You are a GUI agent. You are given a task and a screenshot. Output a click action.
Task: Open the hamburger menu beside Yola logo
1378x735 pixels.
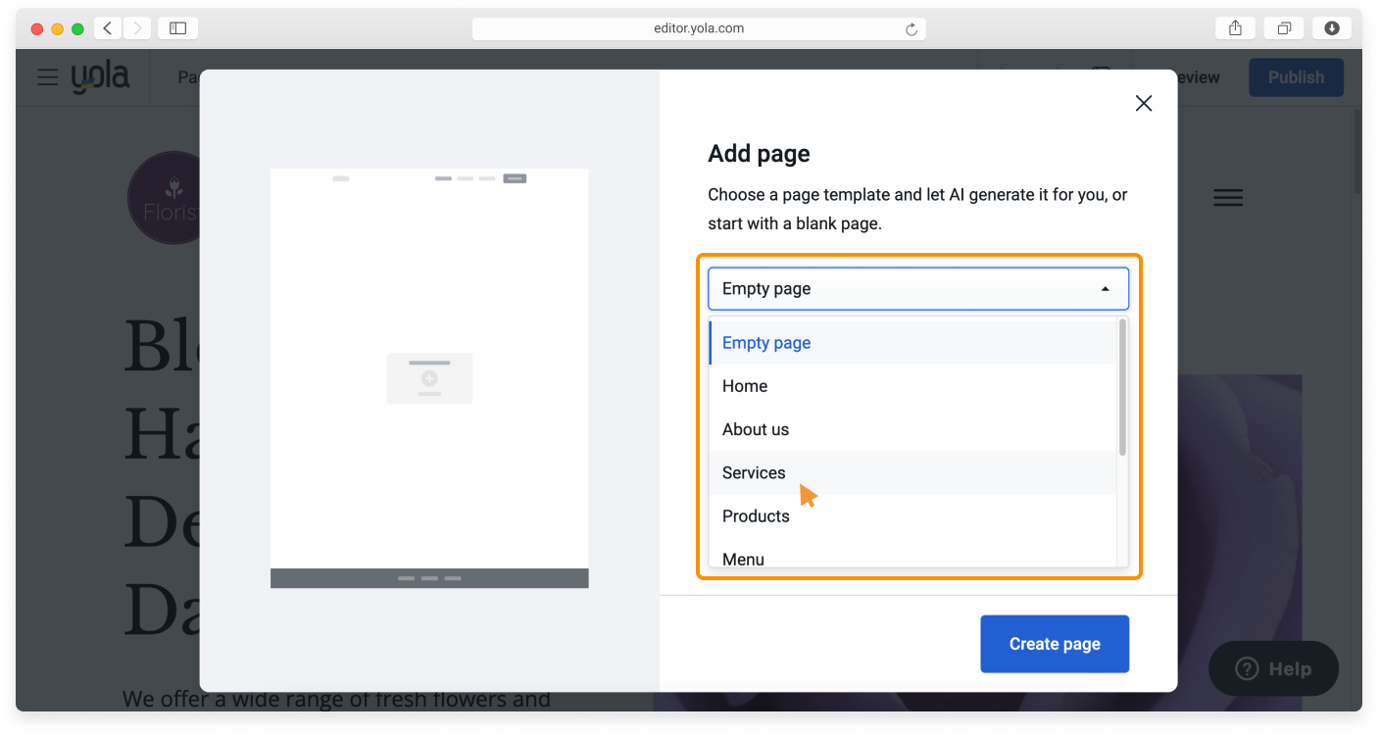pyautogui.click(x=48, y=77)
